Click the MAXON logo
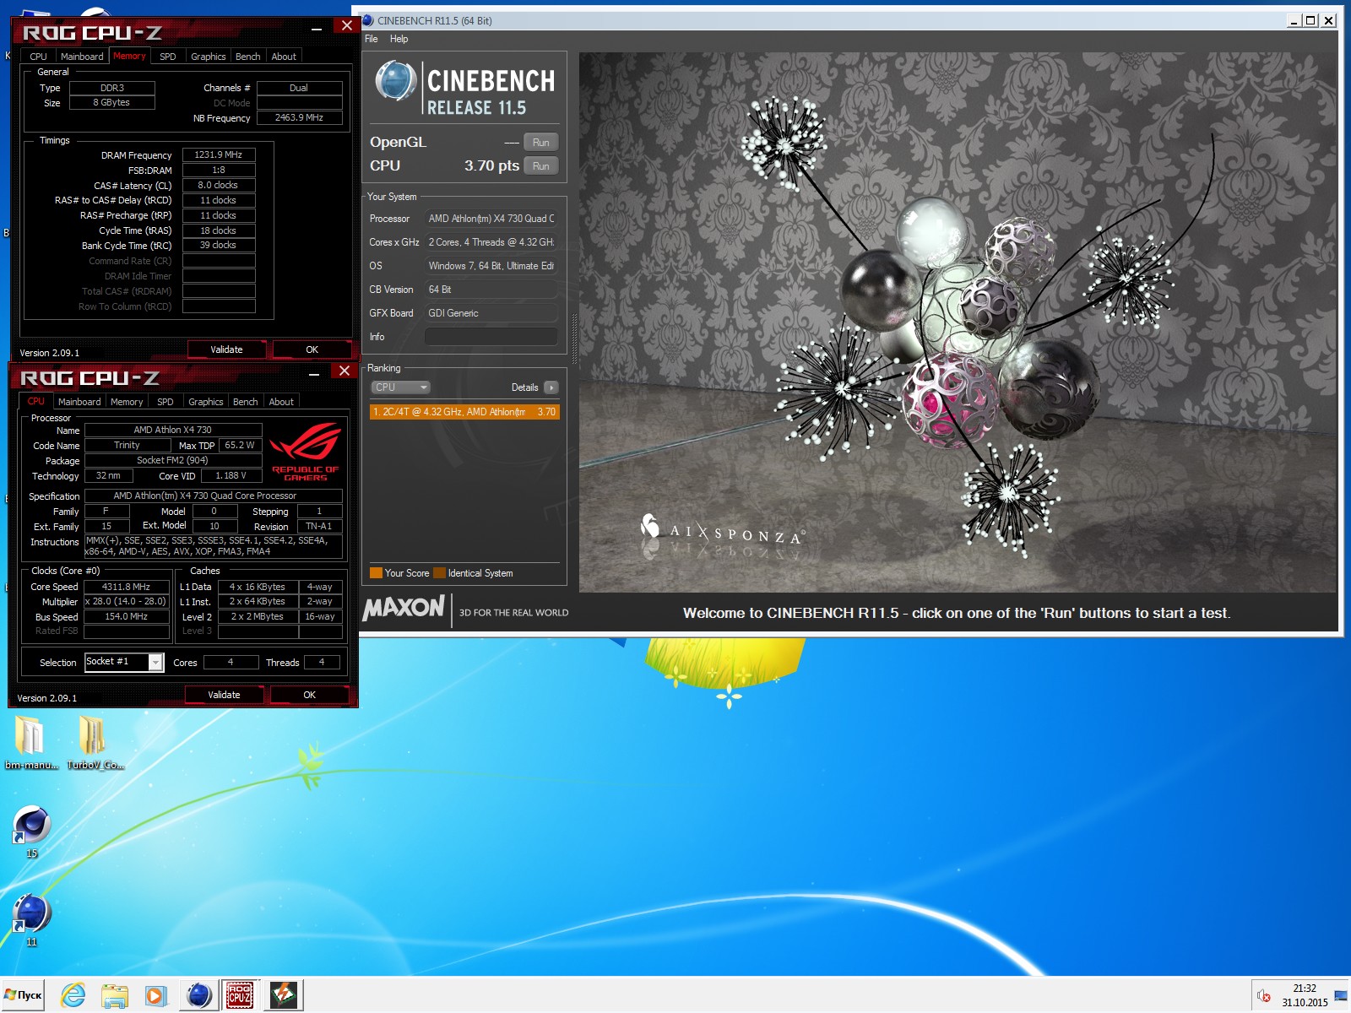The width and height of the screenshot is (1351, 1013). 404,608
